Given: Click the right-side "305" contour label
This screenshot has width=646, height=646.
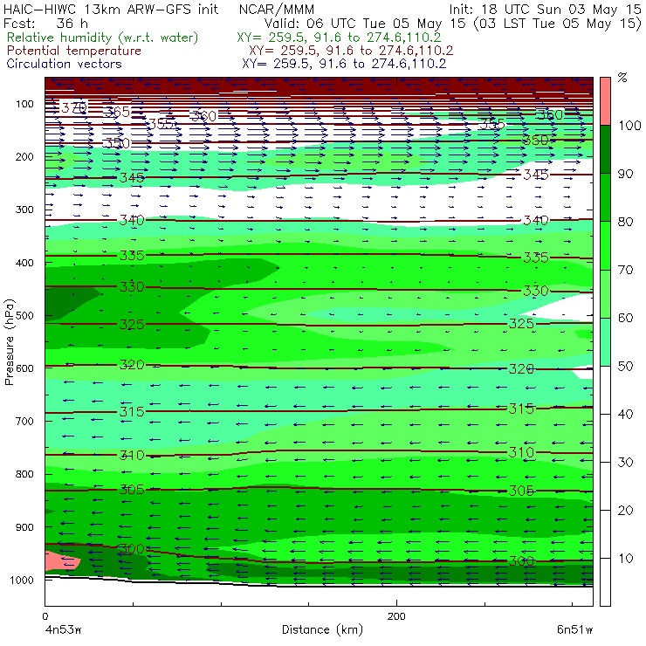Looking at the screenshot, I should coord(521,491).
